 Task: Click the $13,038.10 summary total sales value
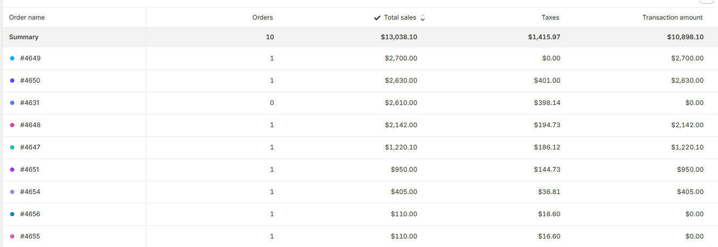(x=399, y=37)
